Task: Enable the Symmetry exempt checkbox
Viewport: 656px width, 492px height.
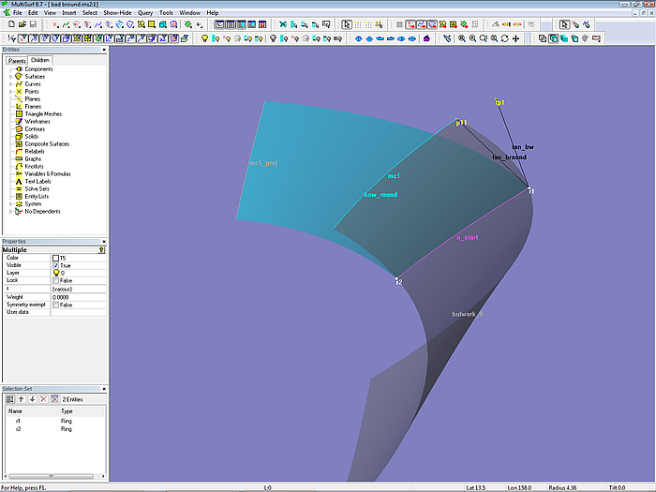Action: coord(56,305)
